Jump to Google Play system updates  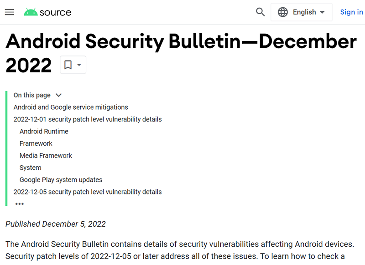click(x=61, y=180)
